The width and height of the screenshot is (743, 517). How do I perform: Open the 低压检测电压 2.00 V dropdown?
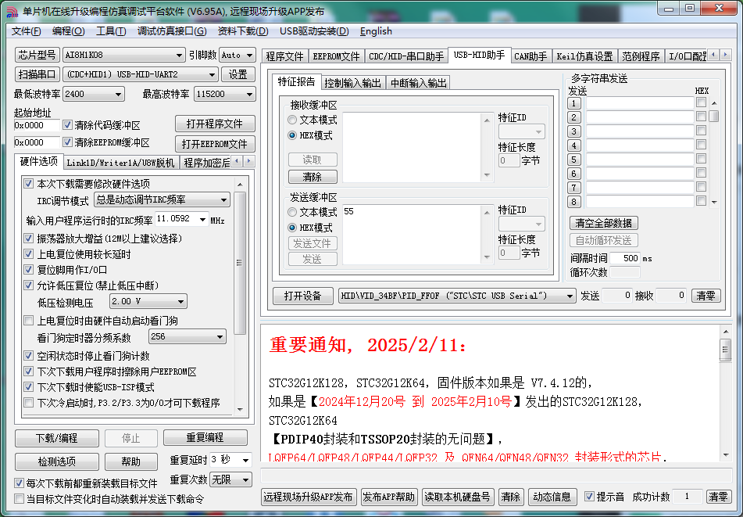(x=180, y=302)
